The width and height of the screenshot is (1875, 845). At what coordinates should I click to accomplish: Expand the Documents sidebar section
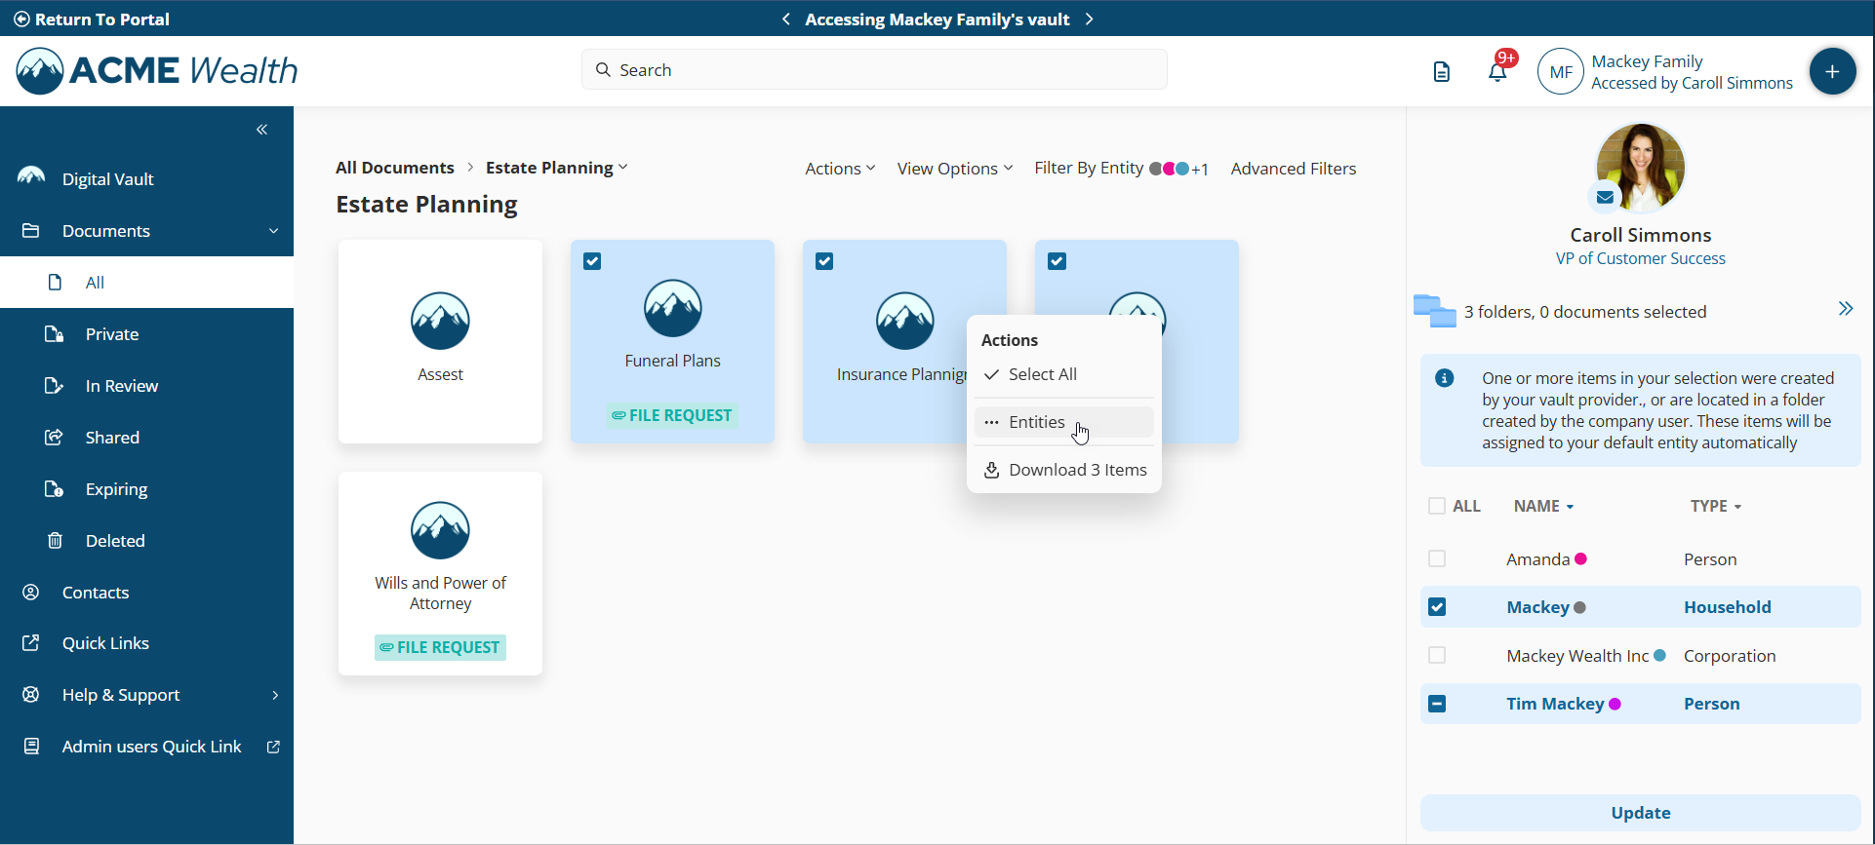point(273,231)
